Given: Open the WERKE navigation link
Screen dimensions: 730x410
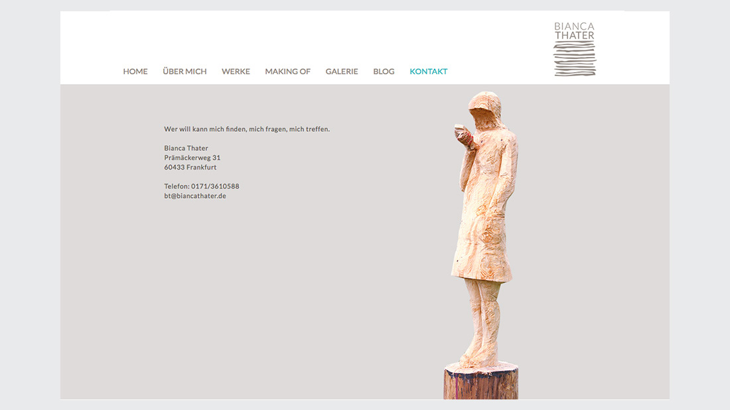Looking at the screenshot, I should (x=236, y=71).
